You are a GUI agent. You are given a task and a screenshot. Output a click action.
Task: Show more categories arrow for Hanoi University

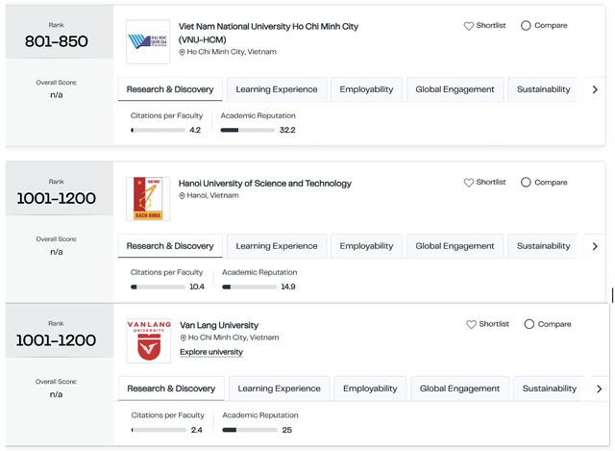[x=595, y=246]
